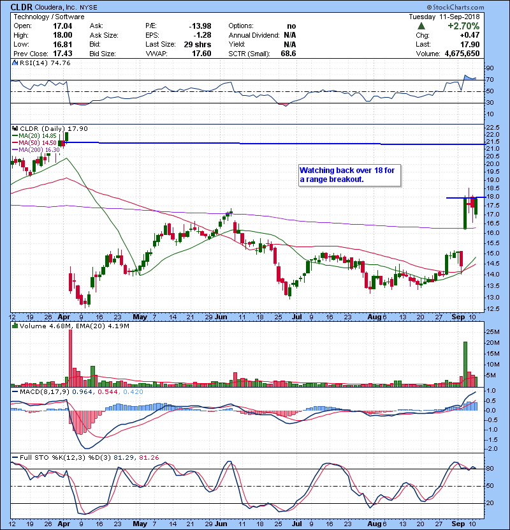510x530 pixels.
Task: Click the RSI line chart icon
Action: click(15, 63)
